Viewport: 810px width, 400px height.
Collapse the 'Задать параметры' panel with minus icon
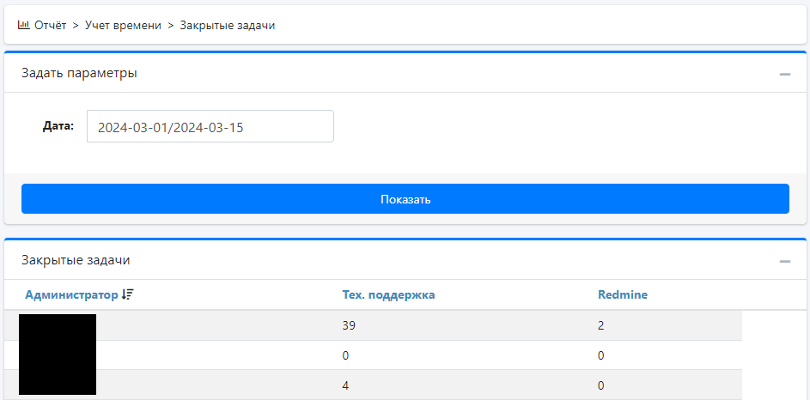point(784,74)
